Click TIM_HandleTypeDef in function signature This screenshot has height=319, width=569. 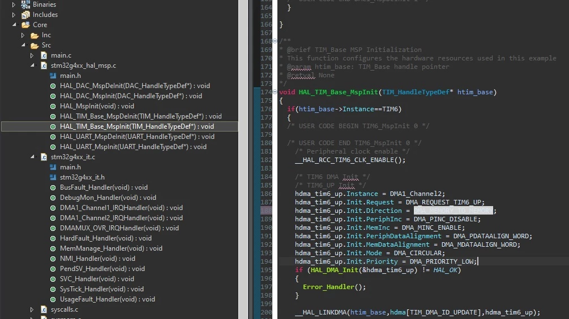[x=416, y=92]
